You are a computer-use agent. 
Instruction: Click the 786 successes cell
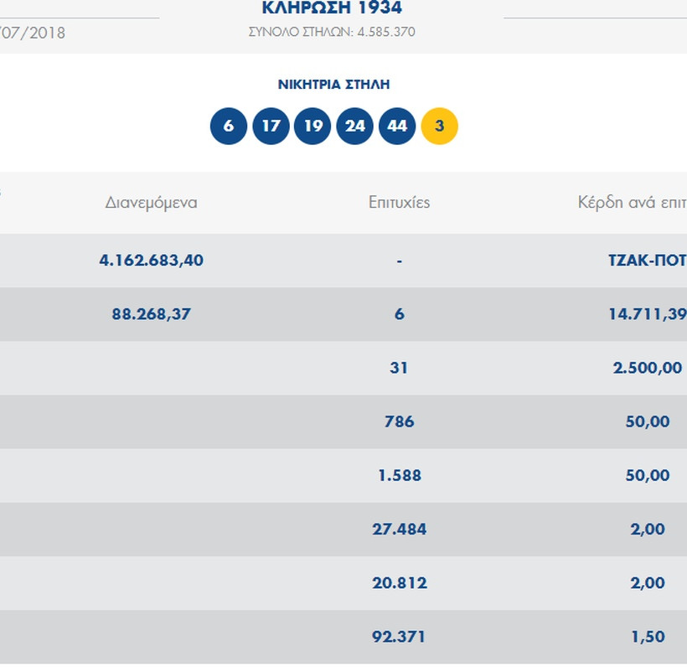pyautogui.click(x=399, y=421)
